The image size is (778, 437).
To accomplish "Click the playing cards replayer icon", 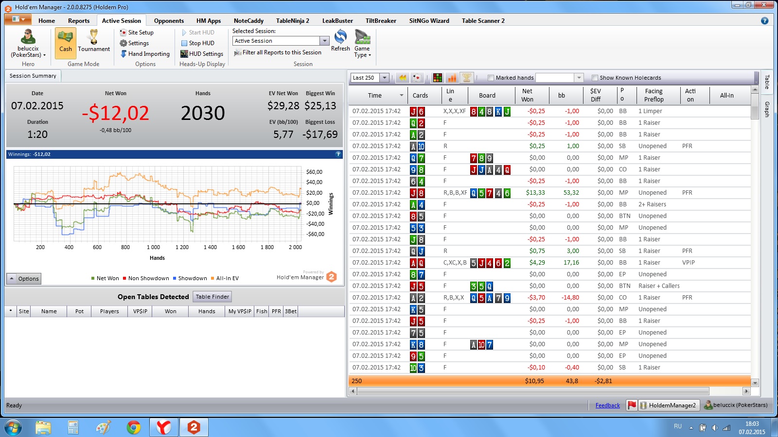I will click(417, 78).
